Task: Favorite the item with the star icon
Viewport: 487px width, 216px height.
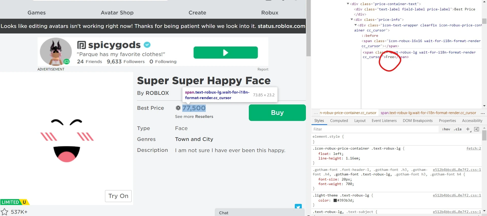Action: [x=4, y=212]
